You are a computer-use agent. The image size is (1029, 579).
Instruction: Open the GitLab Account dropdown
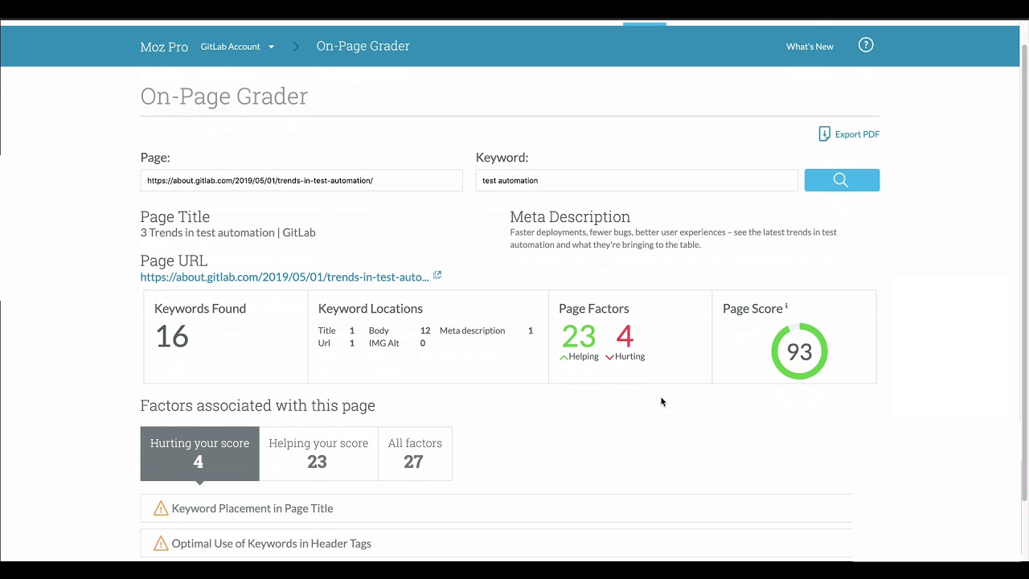coord(237,47)
